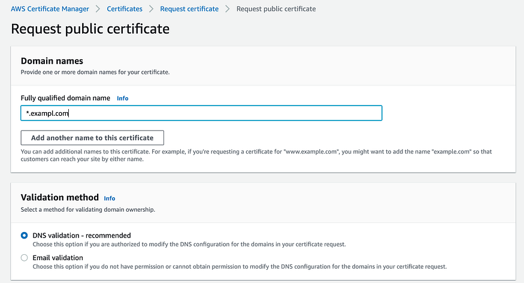
Task: Click the Validation method section heading
Action: click(x=60, y=197)
